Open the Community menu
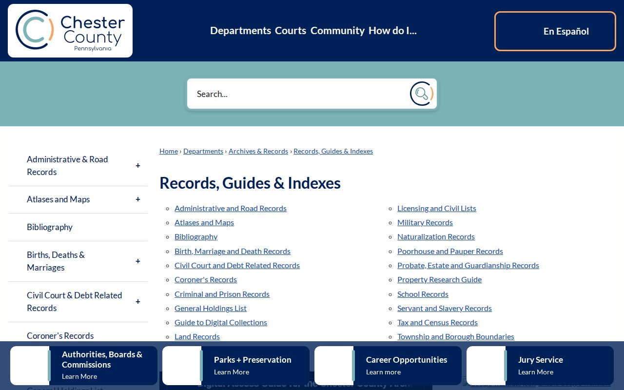This screenshot has width=624, height=390. (x=337, y=31)
